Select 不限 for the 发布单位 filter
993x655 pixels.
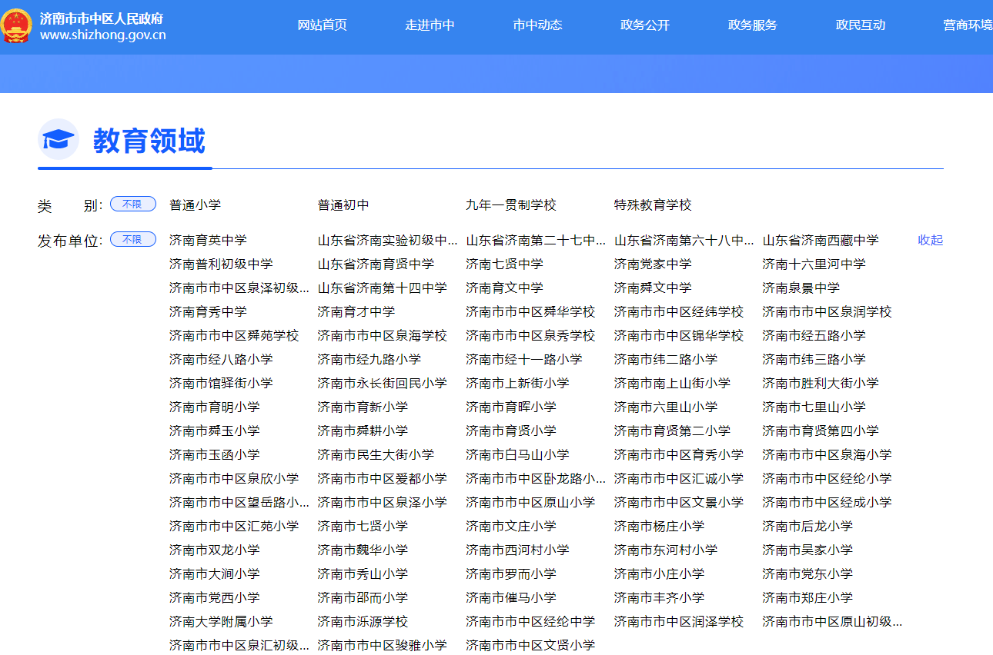tap(133, 239)
